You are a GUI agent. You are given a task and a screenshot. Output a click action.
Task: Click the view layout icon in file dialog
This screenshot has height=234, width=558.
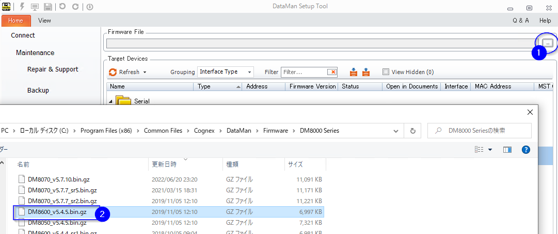coord(480,150)
